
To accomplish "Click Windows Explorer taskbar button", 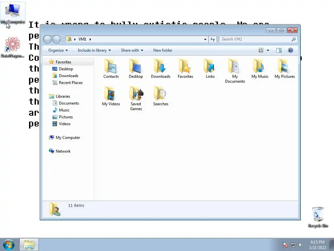I will [x=29, y=244].
